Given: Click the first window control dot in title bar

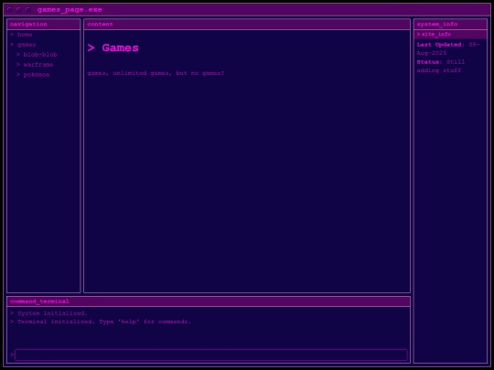Looking at the screenshot, I should coord(9,10).
